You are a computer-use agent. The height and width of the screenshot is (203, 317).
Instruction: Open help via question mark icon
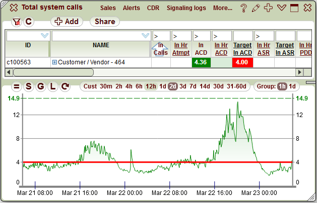click(x=243, y=8)
